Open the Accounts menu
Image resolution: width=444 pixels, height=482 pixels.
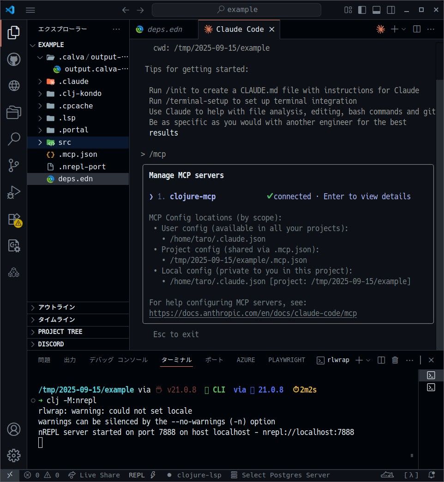tap(13, 429)
